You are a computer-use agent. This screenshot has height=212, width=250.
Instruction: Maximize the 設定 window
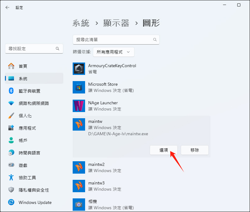pyautogui.click(x=239, y=5)
